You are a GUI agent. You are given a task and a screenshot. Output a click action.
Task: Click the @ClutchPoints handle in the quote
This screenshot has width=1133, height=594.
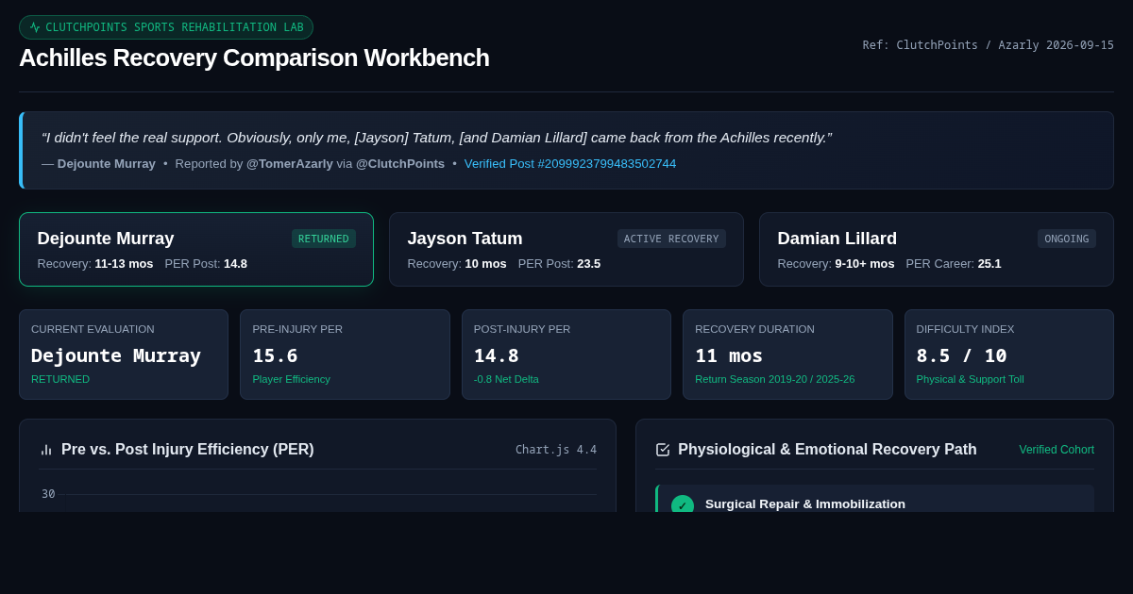tap(400, 163)
